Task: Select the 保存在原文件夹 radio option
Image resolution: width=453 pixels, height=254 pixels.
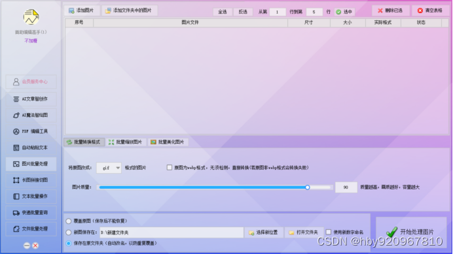Action: pyautogui.click(x=69, y=244)
